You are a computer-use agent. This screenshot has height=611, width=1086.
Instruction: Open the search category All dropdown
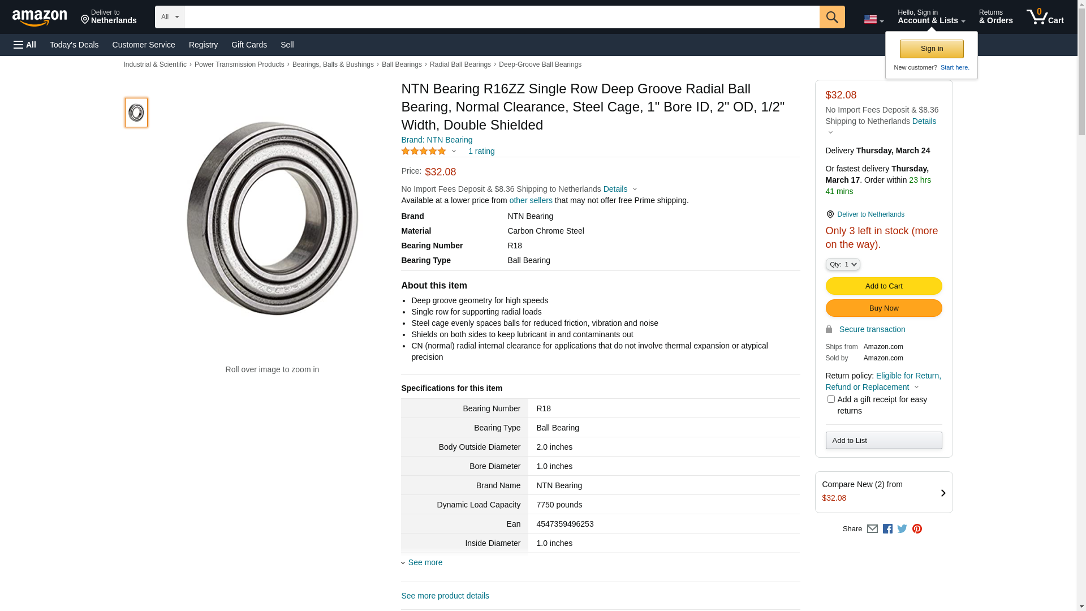170,17
